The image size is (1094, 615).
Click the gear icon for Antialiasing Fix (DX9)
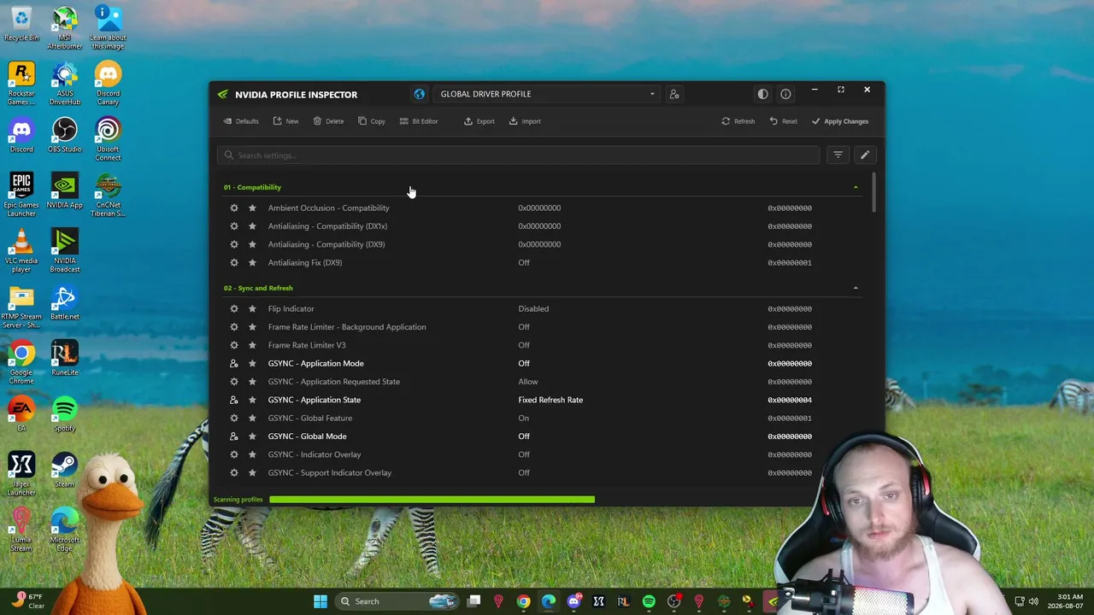coord(234,263)
